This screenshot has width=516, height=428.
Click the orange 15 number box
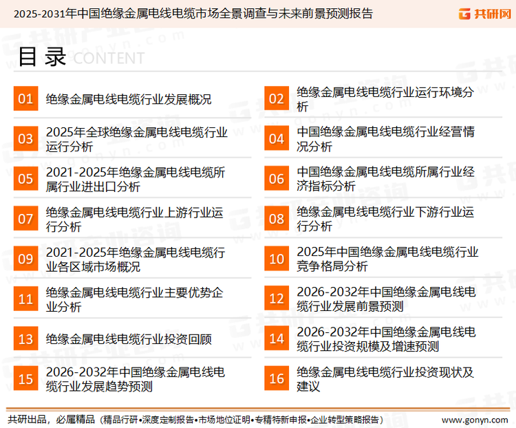coord(25,378)
